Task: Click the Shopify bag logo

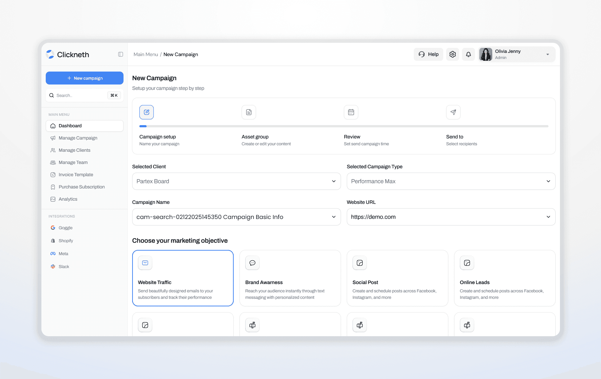Action: [53, 241]
